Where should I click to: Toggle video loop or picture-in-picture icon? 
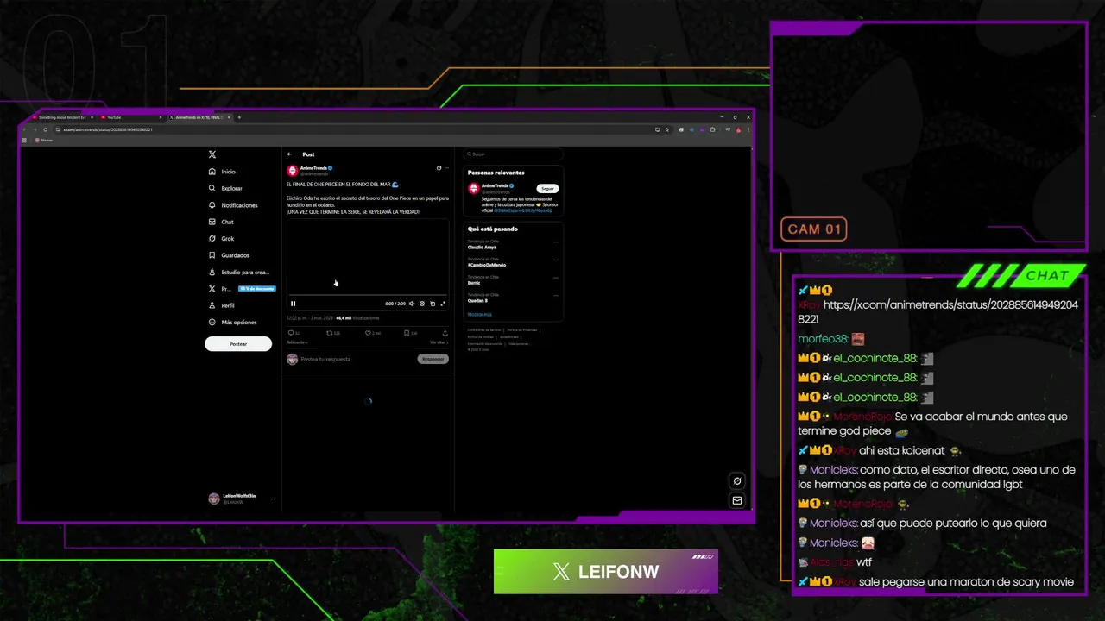click(x=433, y=304)
